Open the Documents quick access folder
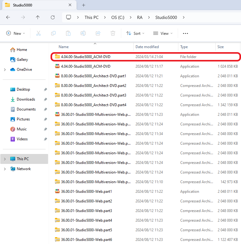This screenshot has height=244, width=241. click(23, 109)
